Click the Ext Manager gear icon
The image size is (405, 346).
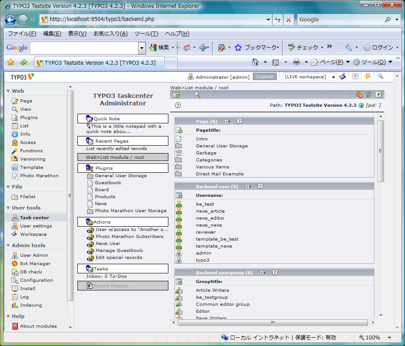[15, 264]
